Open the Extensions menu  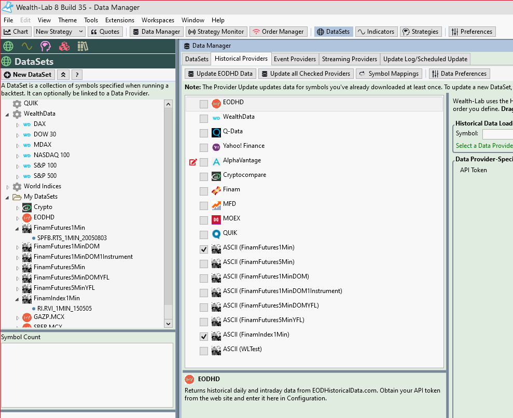pyautogui.click(x=119, y=20)
